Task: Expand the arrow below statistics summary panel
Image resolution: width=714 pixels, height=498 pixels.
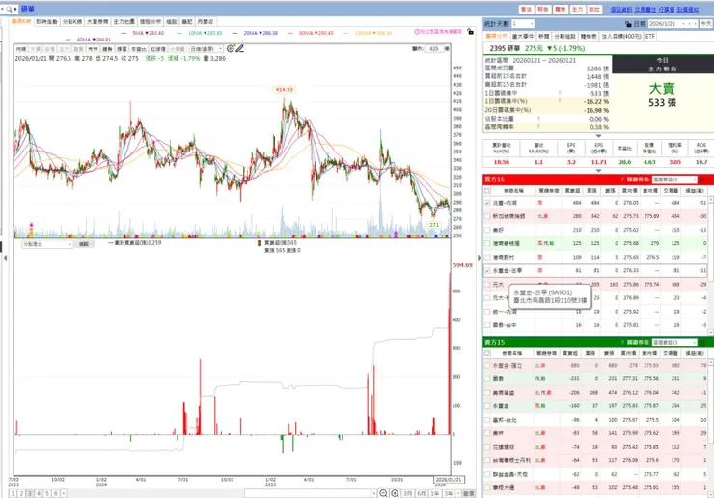Action: coord(598,136)
